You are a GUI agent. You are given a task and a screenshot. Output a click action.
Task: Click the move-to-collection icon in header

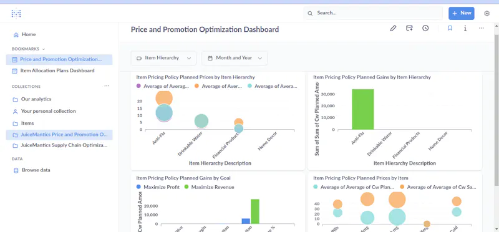click(x=409, y=28)
